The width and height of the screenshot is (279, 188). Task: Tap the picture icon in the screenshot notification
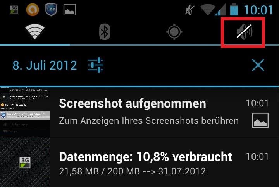point(260,120)
